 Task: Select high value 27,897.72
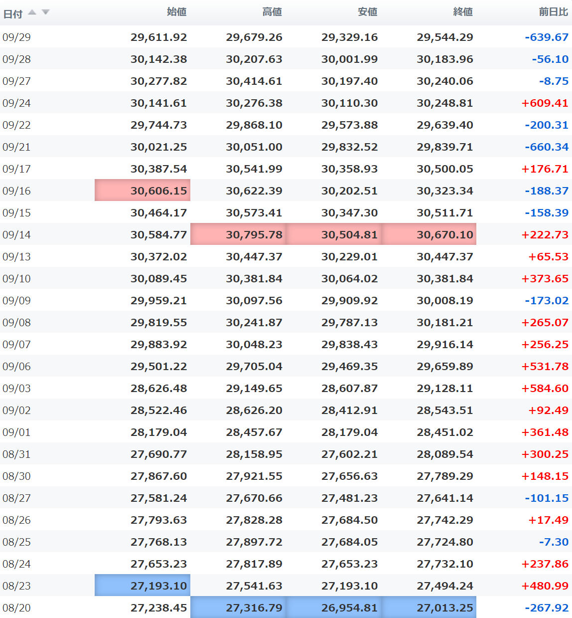pos(254,542)
